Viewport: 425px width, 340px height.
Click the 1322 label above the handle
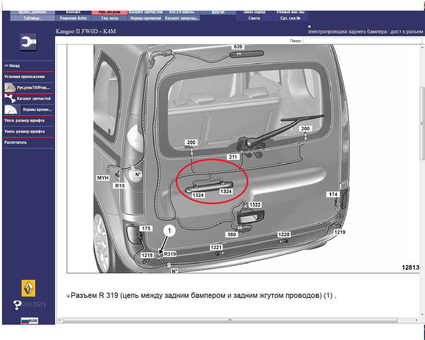(x=255, y=205)
